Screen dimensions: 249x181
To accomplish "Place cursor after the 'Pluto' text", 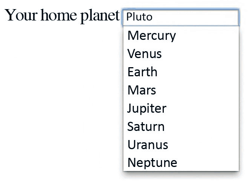I will click(154, 17).
